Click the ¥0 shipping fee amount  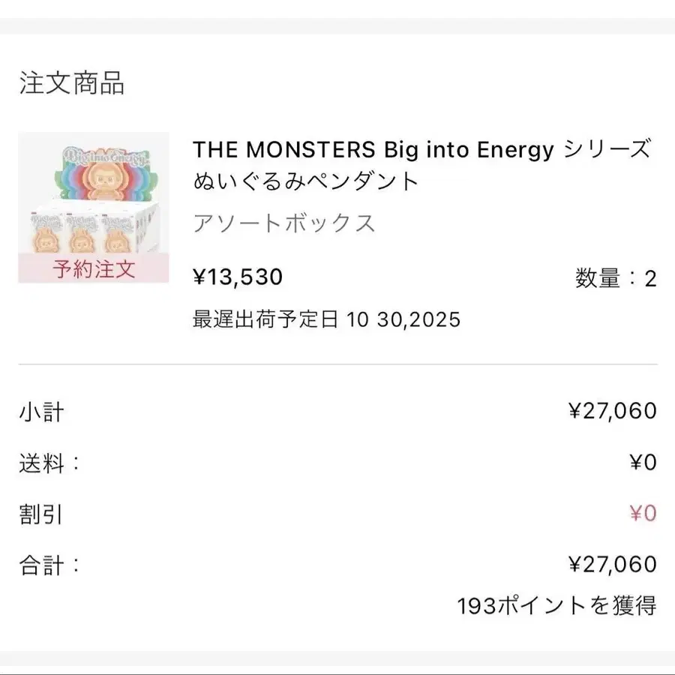[x=643, y=462]
